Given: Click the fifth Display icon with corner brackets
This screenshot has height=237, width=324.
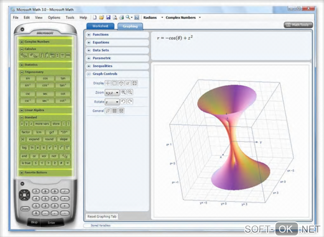Looking at the screenshot, I should pyautogui.click(x=134, y=83).
